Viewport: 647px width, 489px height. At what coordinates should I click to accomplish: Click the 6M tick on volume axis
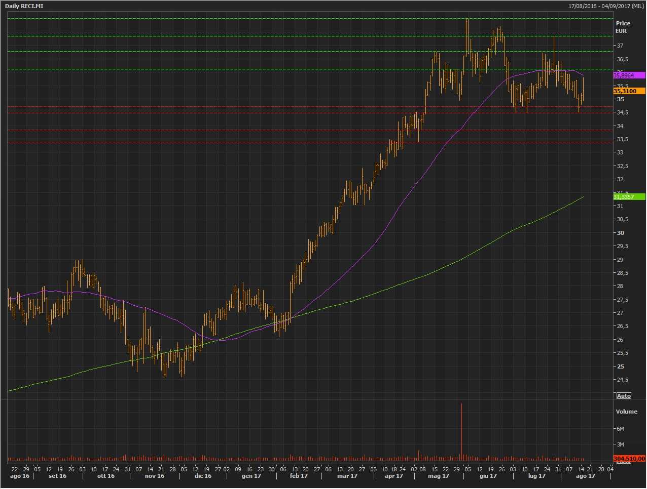(x=620, y=429)
